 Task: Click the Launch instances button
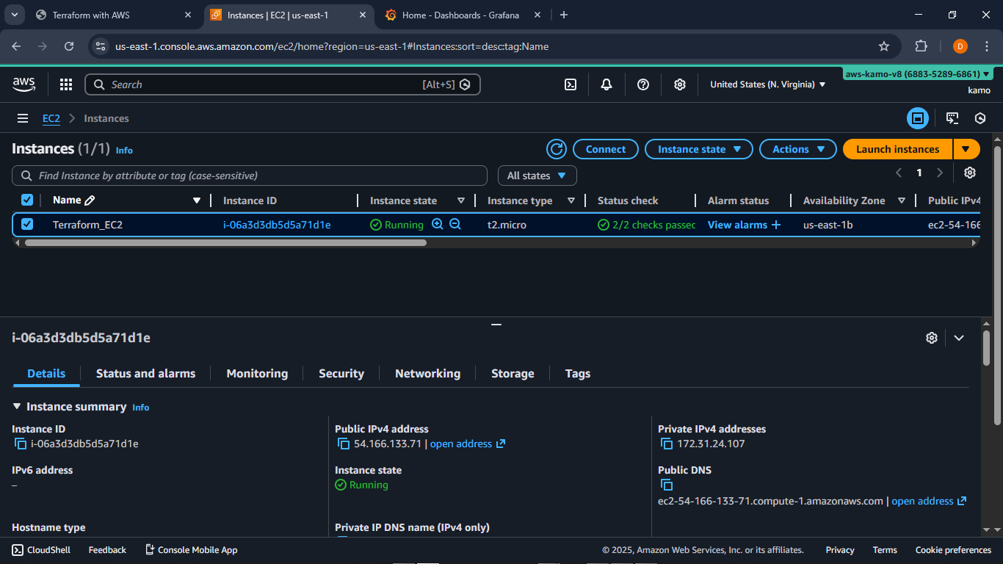pos(897,149)
